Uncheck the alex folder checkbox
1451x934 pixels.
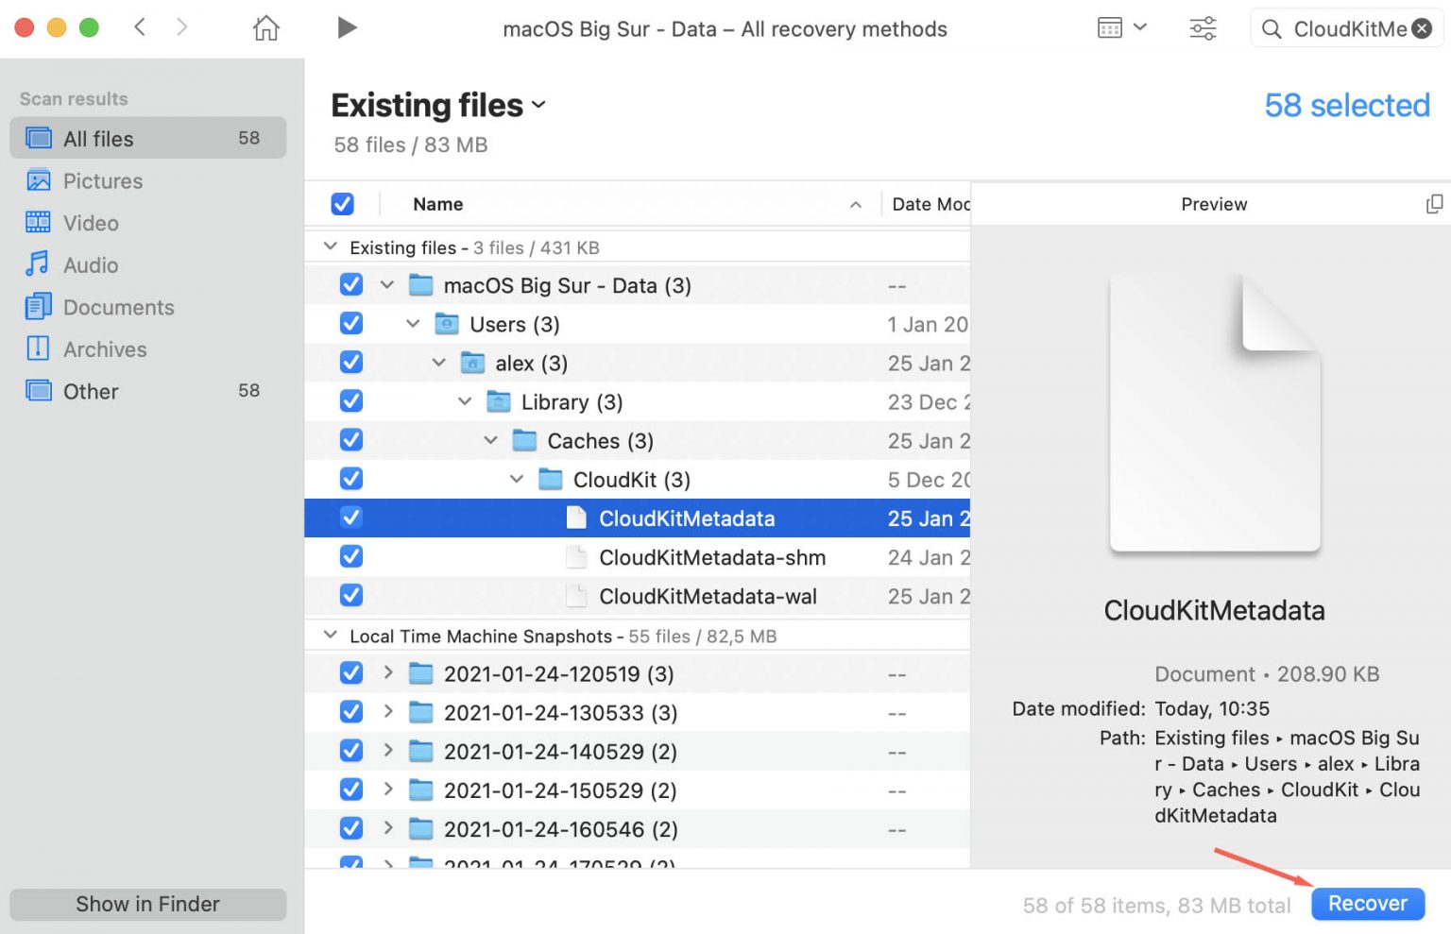pyautogui.click(x=350, y=362)
